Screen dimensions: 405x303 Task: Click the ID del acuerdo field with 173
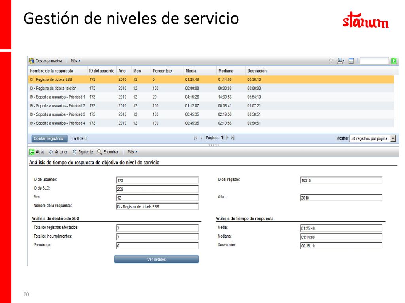click(x=157, y=180)
